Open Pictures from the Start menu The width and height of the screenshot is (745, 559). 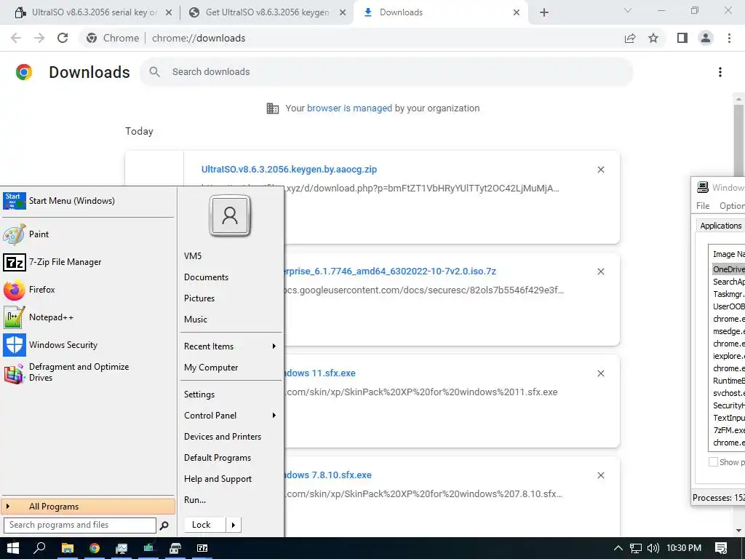click(x=199, y=298)
